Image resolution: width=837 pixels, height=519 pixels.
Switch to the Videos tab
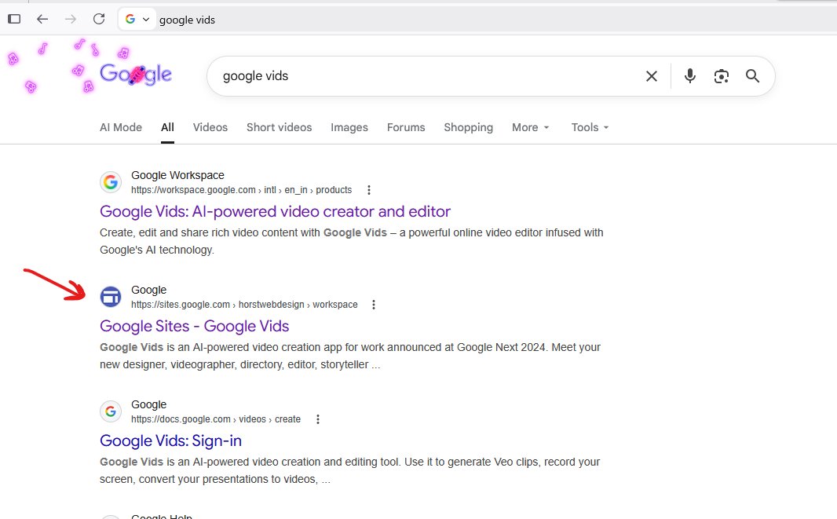pos(210,128)
